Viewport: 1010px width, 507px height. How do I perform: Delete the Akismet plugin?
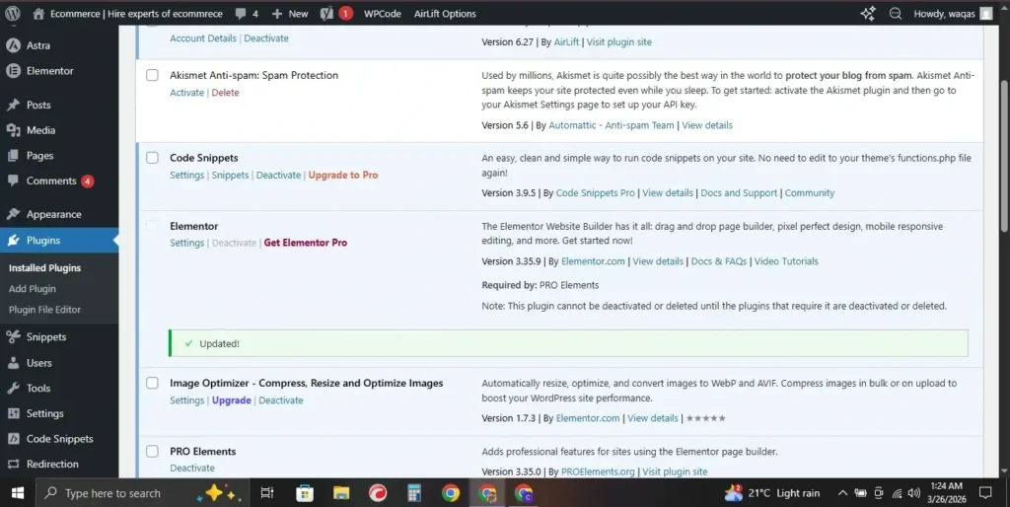[226, 92]
